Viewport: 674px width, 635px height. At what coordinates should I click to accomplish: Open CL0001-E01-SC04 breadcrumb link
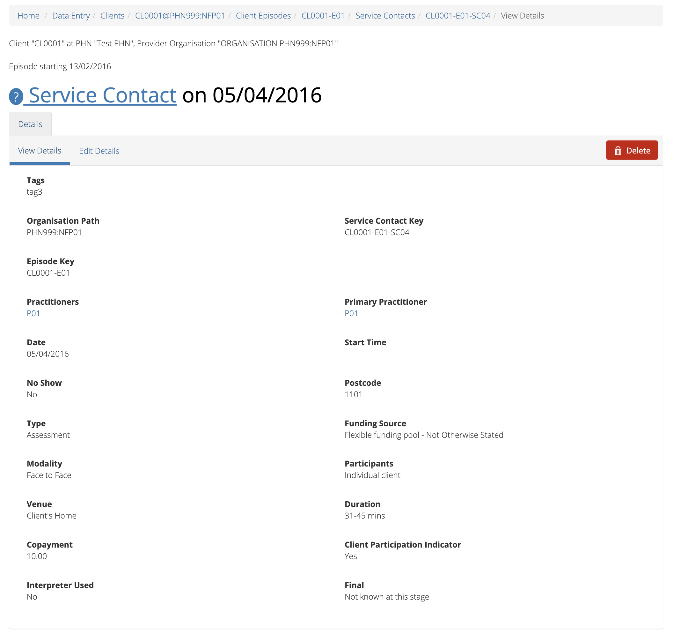pos(458,16)
